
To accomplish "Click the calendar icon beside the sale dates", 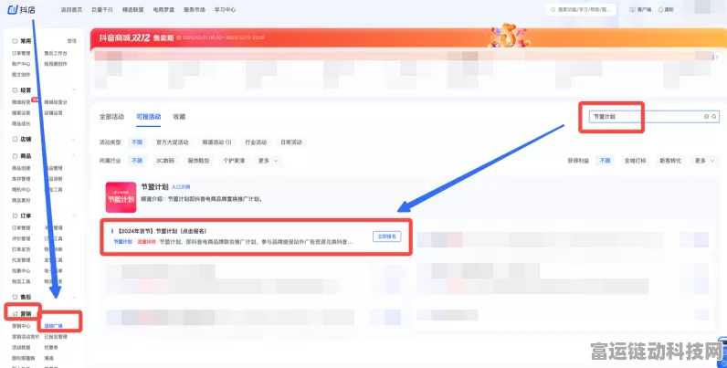I will pos(179,37).
